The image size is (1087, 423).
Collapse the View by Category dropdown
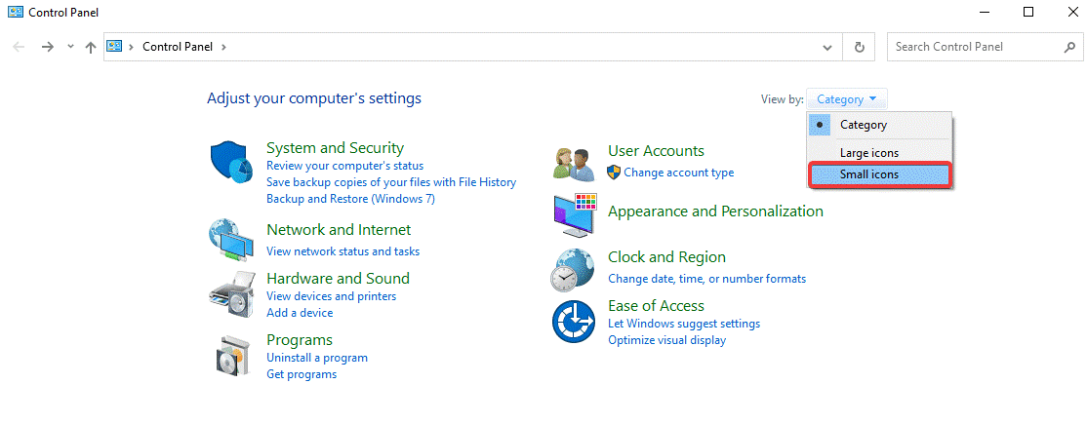tap(847, 99)
